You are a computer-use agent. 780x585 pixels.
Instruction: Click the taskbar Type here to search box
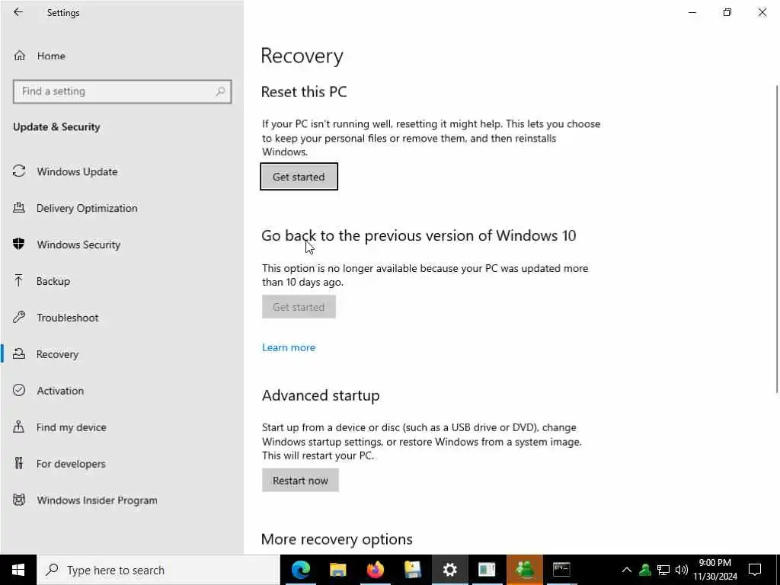click(x=158, y=570)
